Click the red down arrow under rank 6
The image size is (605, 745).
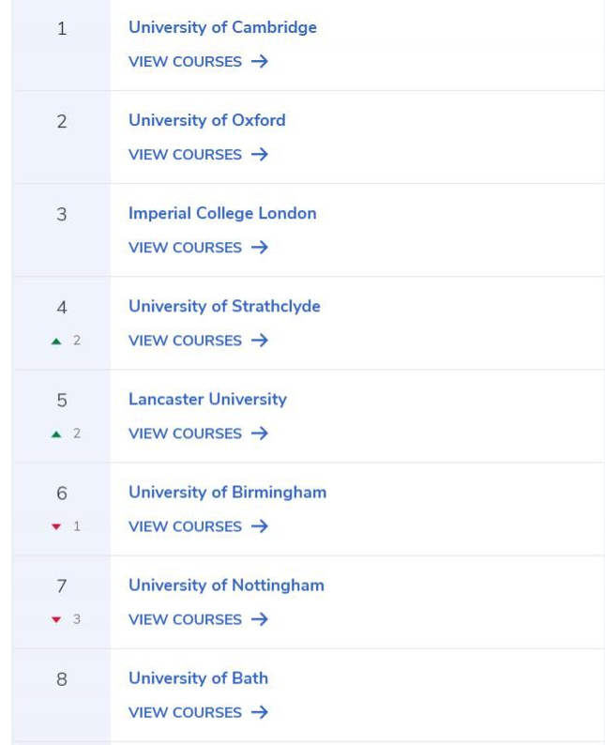click(x=56, y=526)
